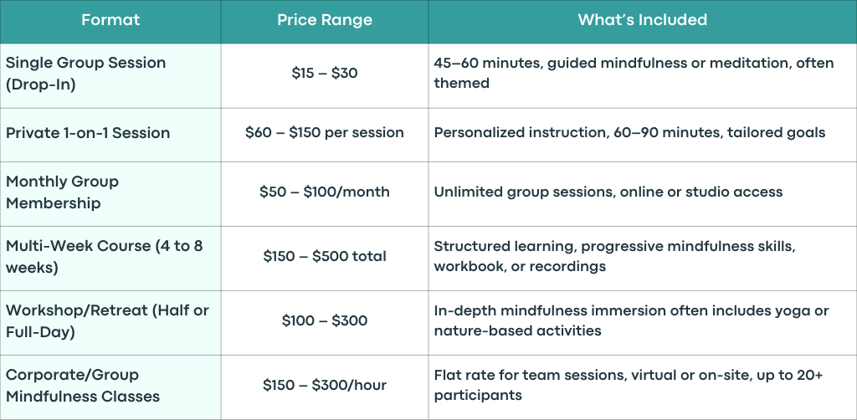The image size is (857, 420).
Task: Select the Monthly Group Membership cell
Action: tap(110, 194)
